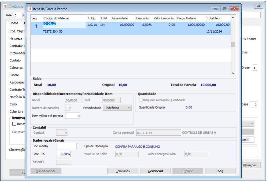This screenshot has height=182, width=267.
Task: Click the U.N. field in Contratos window
Action: (18, 15)
